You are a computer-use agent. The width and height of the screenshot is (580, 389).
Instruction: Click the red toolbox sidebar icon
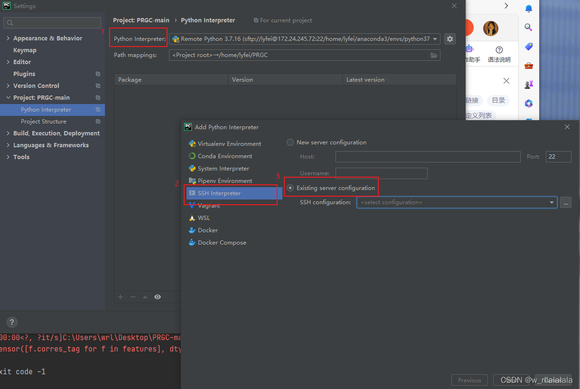(529, 66)
